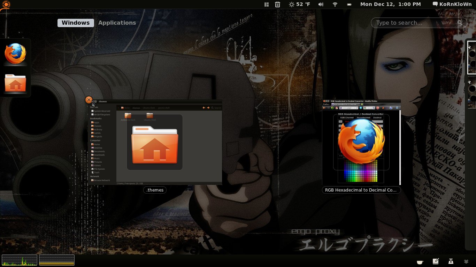Select the Firefox RGB converter window preview
This screenshot has height=267, width=476.
point(361,142)
